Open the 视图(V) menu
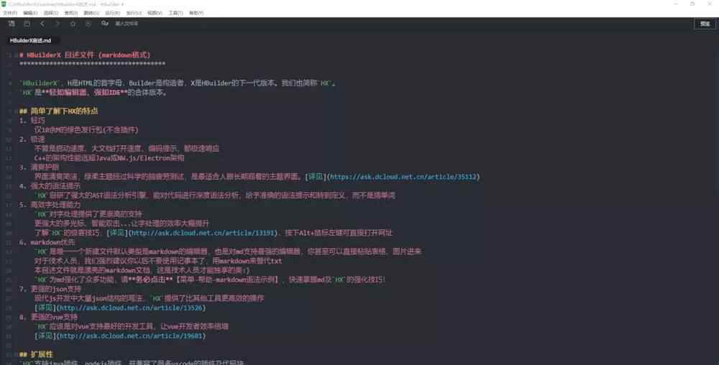Viewport: 719px width, 365px height. tap(155, 13)
